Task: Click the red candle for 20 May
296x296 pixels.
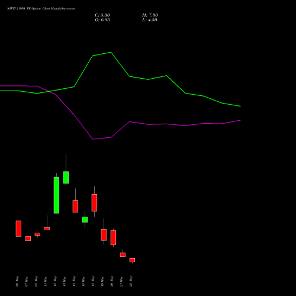Action: tap(113, 237)
